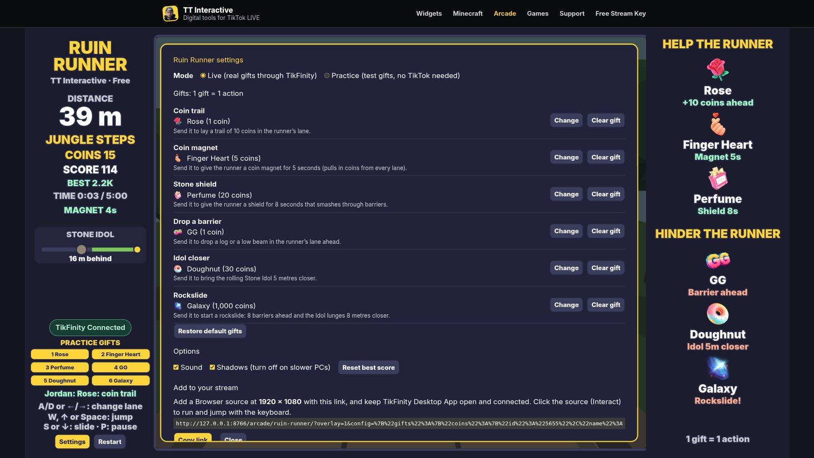Send practice gift 6 Galaxy

tap(121, 381)
